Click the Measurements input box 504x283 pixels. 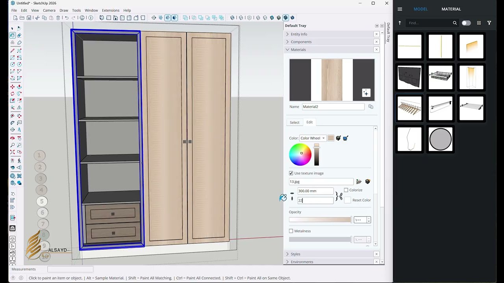coord(70,269)
